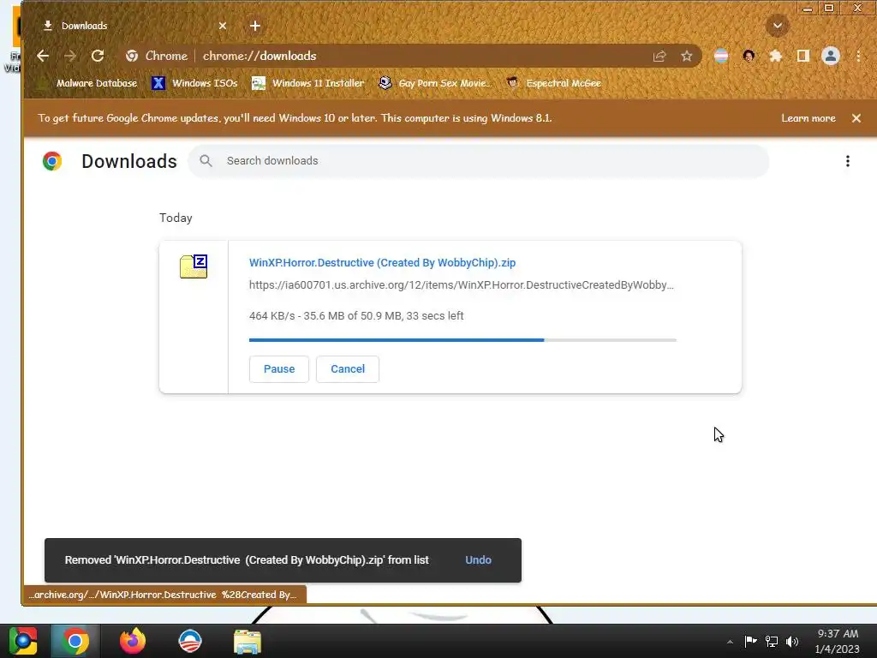The image size is (877, 658).
Task: Open the WinXP.Horror.Destructive zip file link
Action: click(382, 262)
